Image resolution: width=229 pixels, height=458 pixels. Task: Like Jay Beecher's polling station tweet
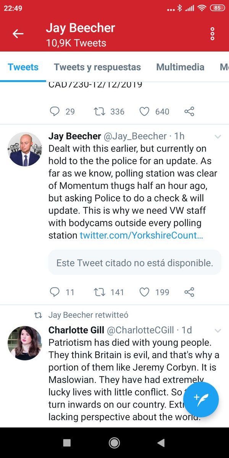(x=144, y=292)
